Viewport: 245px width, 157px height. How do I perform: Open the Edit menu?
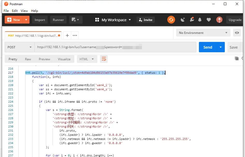pos(15,11)
